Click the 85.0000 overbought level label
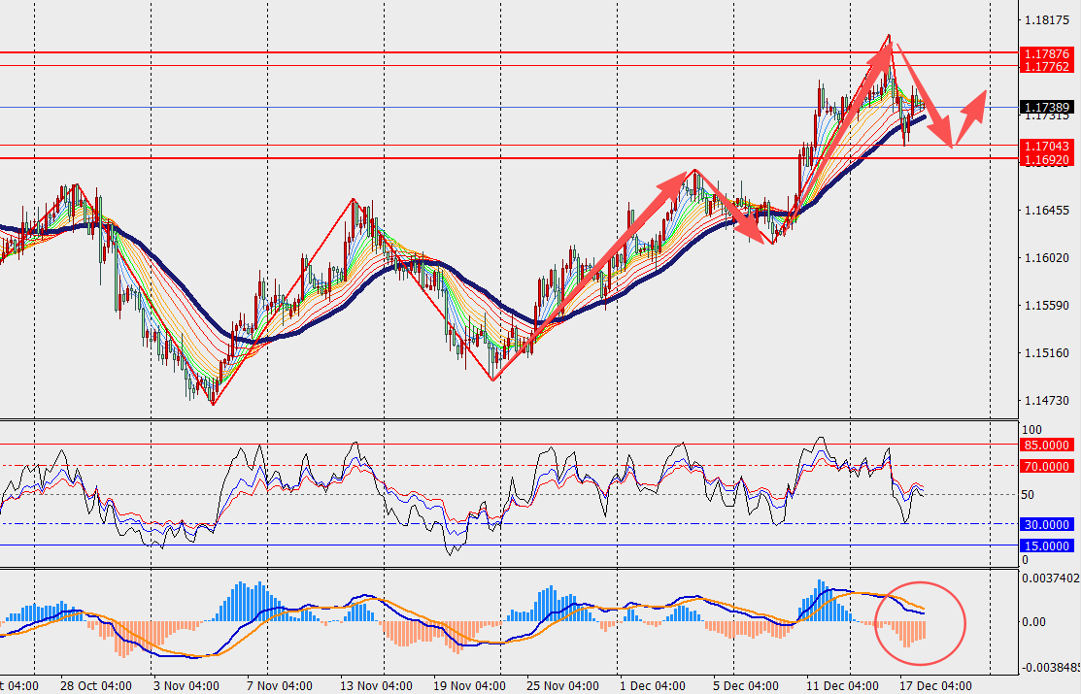 click(x=1046, y=446)
